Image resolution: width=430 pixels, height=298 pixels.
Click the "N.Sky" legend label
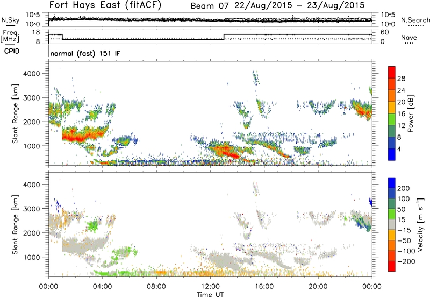click(10, 20)
